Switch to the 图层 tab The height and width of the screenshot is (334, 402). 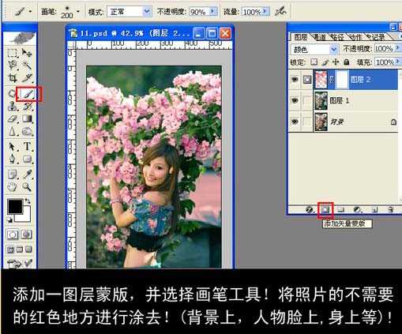300,37
